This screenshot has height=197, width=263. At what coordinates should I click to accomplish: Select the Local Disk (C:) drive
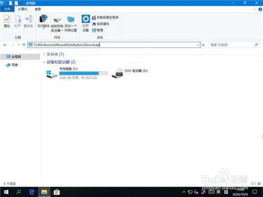click(77, 73)
